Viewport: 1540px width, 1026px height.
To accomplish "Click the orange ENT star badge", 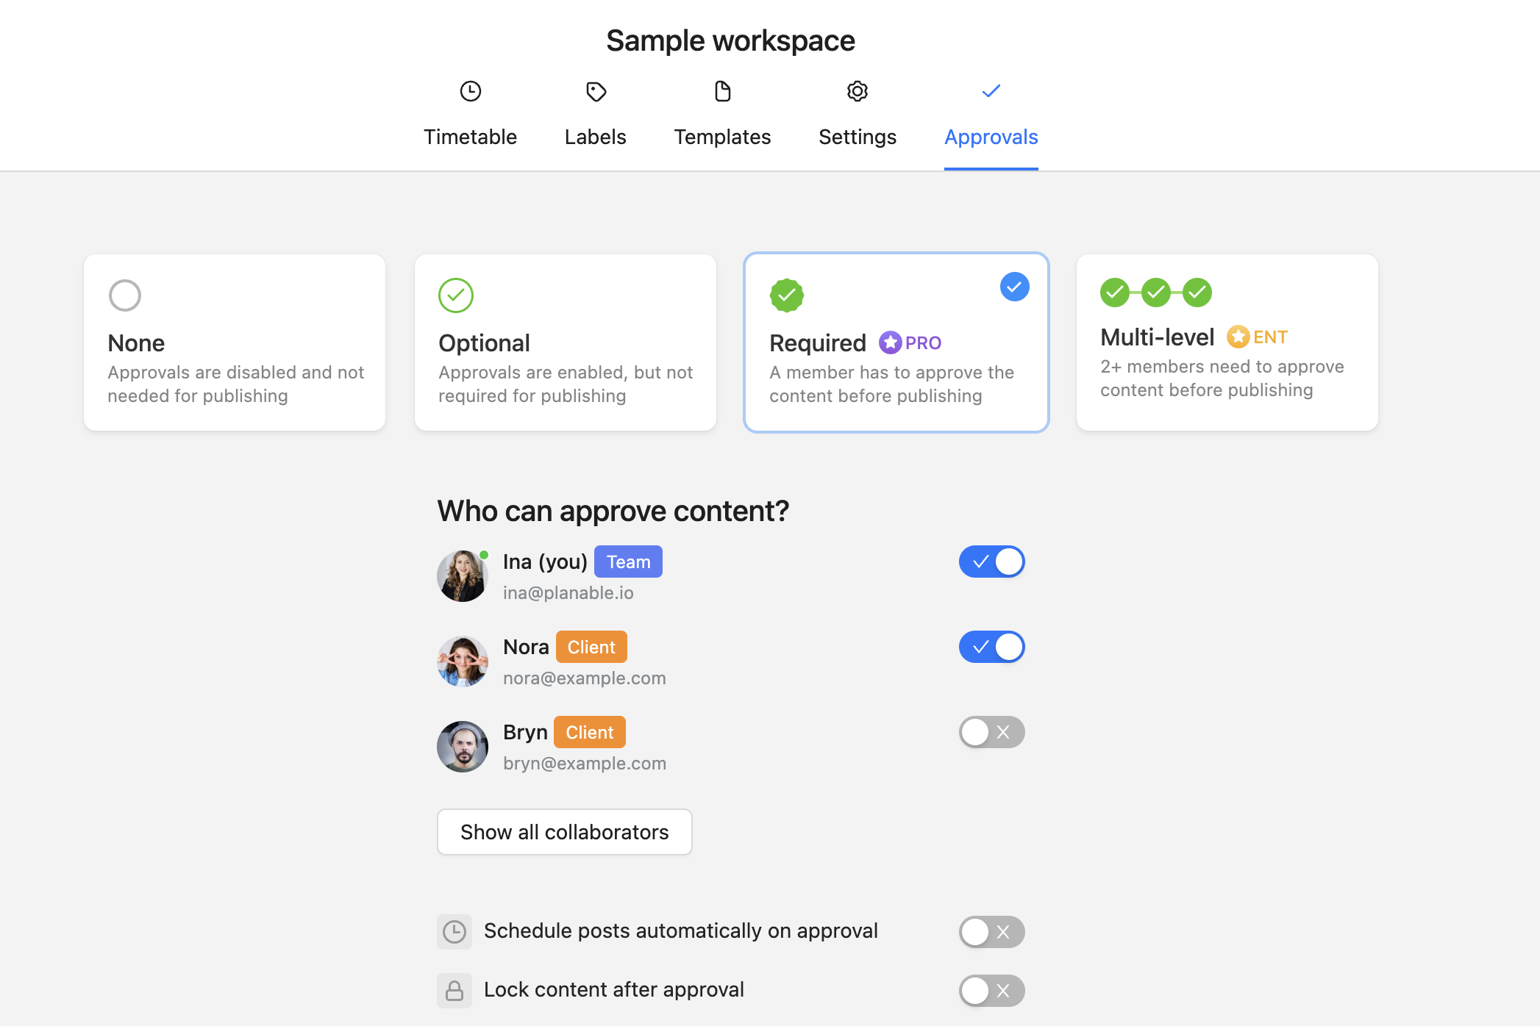I will point(1238,337).
